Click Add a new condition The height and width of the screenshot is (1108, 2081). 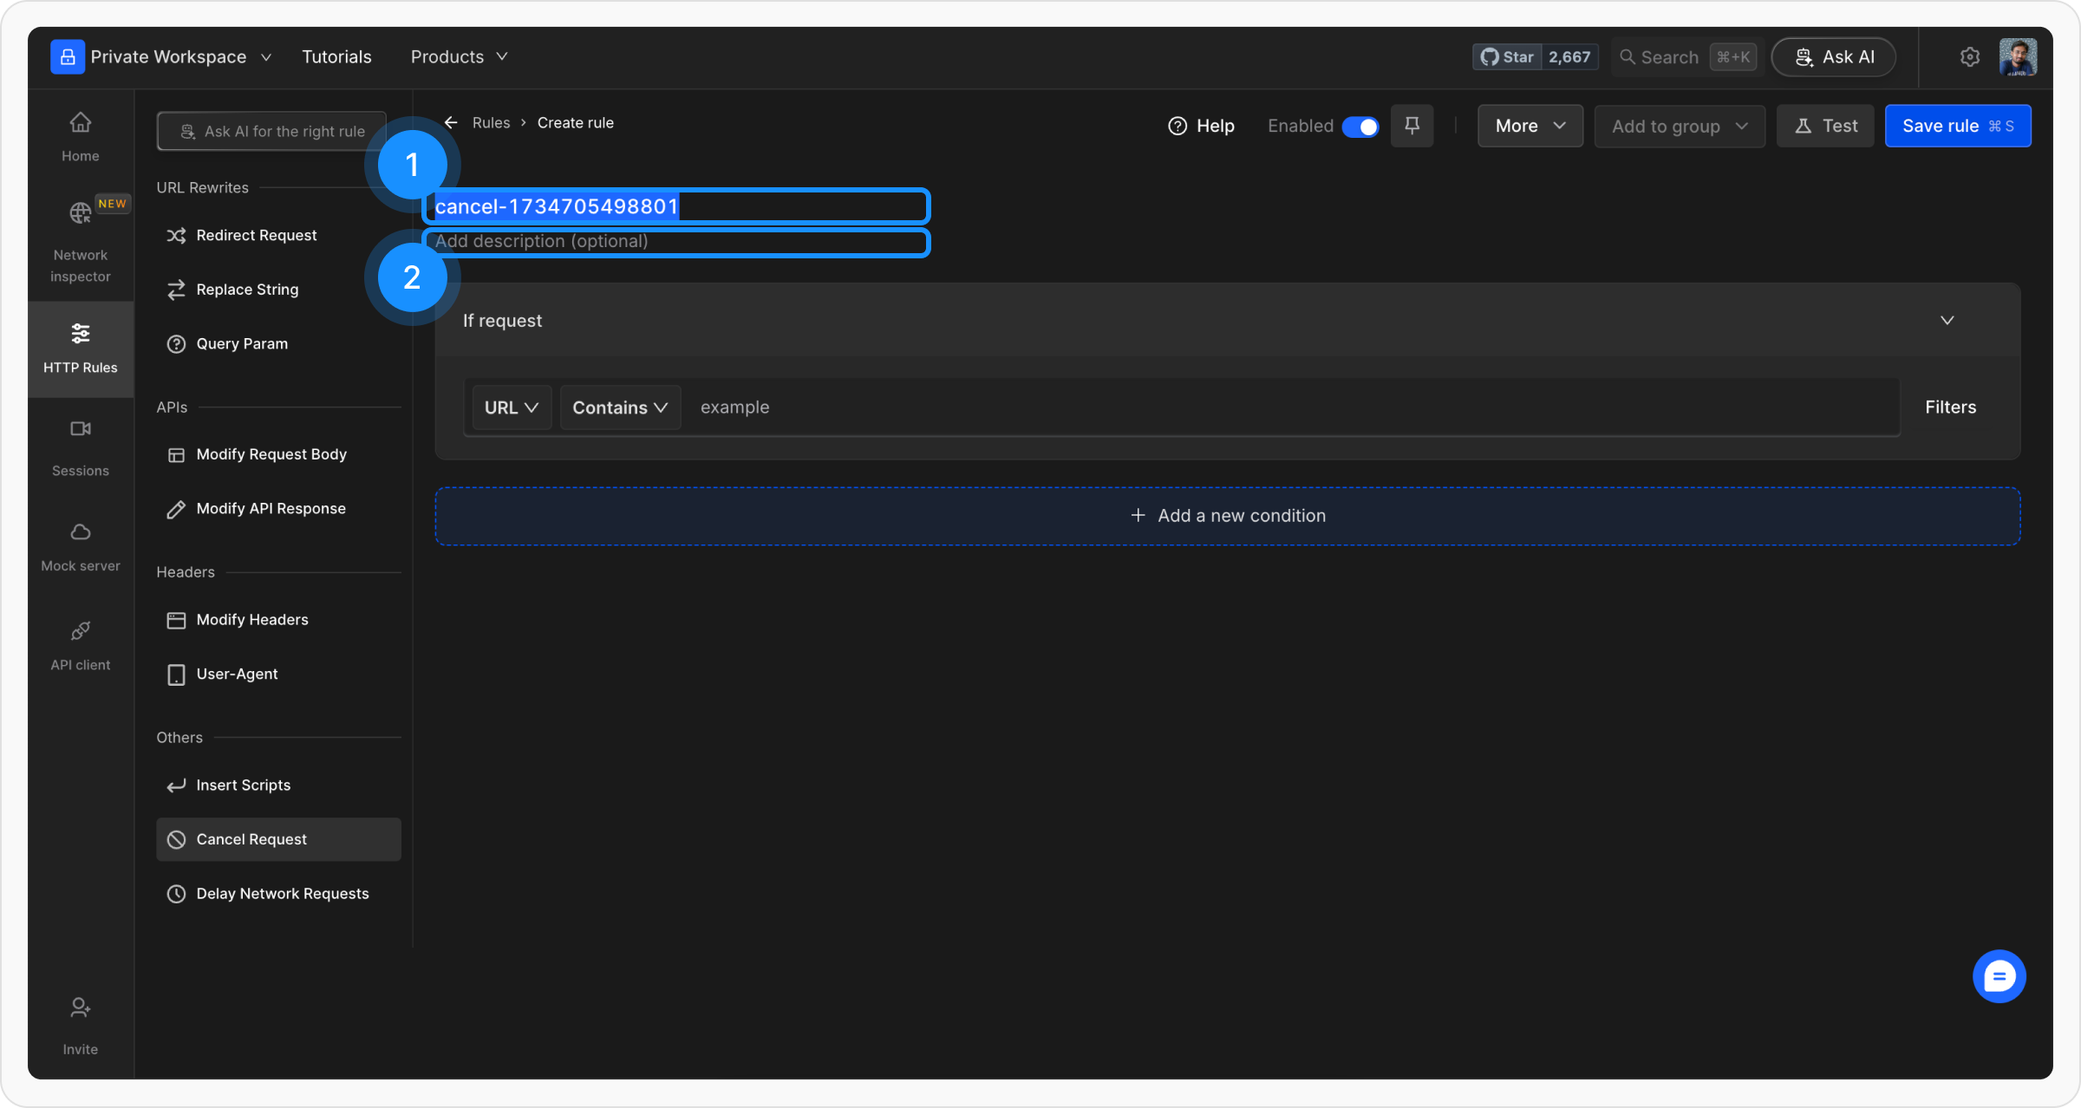pyautogui.click(x=1228, y=516)
